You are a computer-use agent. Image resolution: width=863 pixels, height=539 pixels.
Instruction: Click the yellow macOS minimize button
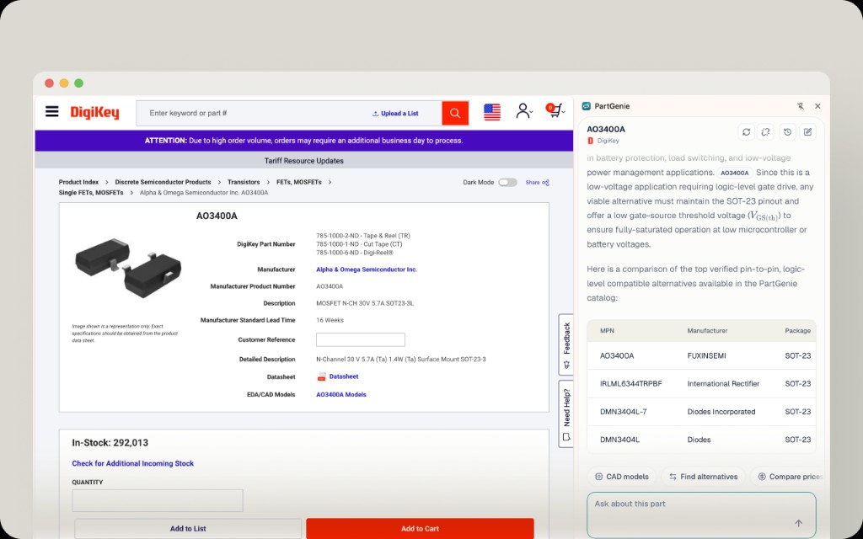(x=64, y=83)
